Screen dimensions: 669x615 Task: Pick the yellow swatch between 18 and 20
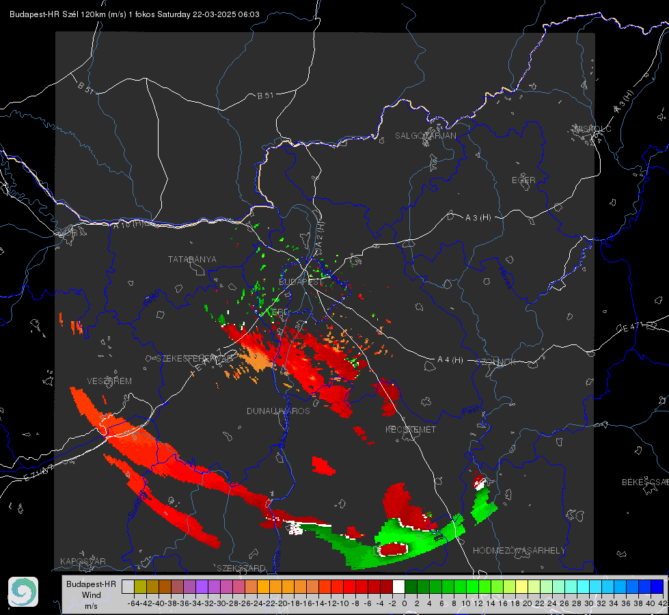(522, 586)
